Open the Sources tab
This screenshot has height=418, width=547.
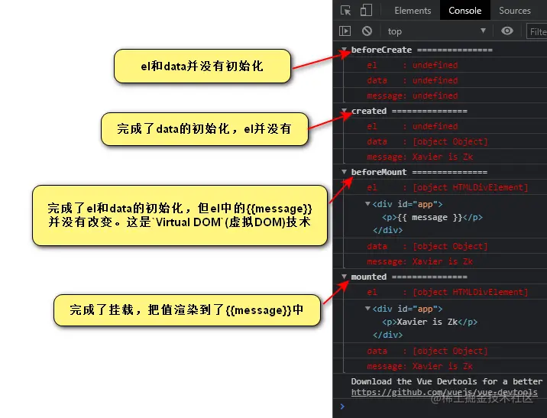coord(515,11)
